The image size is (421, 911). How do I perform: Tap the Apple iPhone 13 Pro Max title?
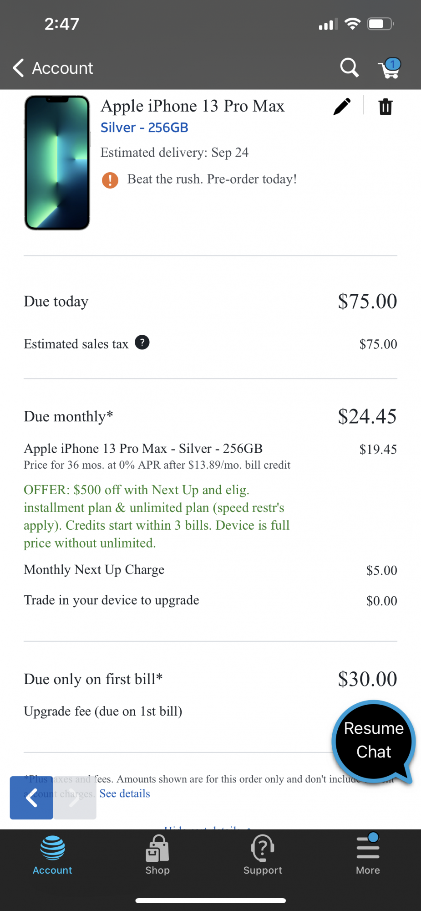pyautogui.click(x=193, y=106)
